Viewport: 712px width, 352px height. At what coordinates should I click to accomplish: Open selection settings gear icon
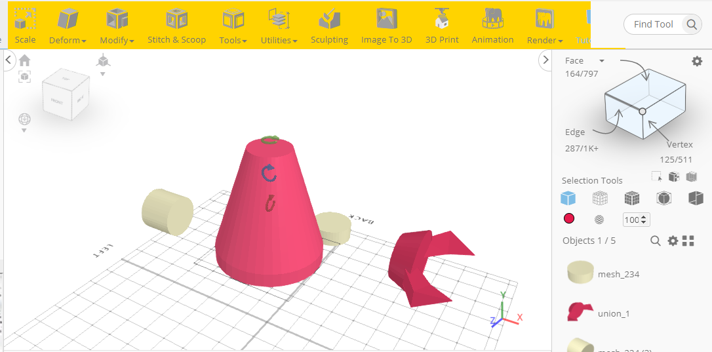tap(696, 62)
